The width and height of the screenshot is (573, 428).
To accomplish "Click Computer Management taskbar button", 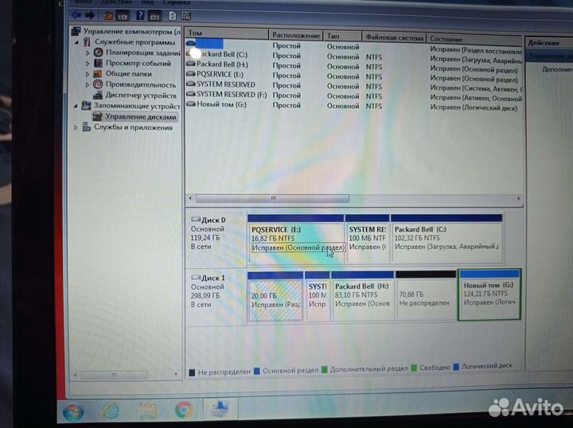I will click(x=220, y=409).
